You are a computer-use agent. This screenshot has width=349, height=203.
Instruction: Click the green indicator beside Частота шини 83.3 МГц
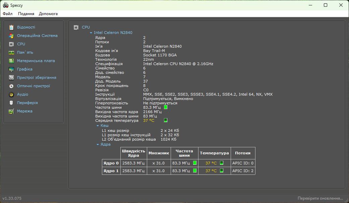coord(166,107)
